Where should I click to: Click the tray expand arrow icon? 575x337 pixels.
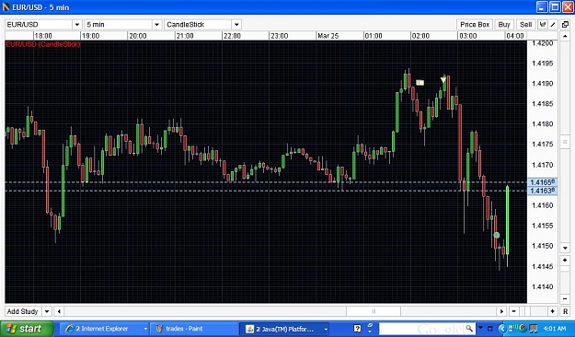tap(502, 329)
